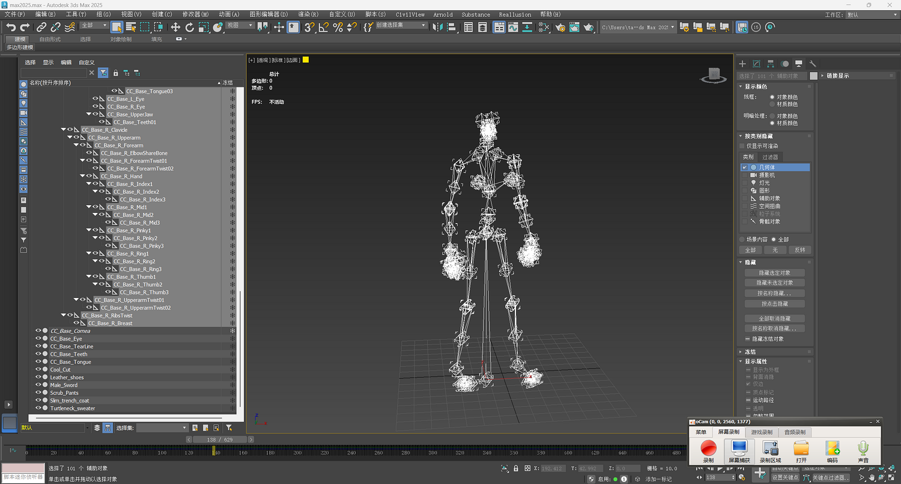
Task: Select the Rotate transform tool
Action: click(190, 27)
